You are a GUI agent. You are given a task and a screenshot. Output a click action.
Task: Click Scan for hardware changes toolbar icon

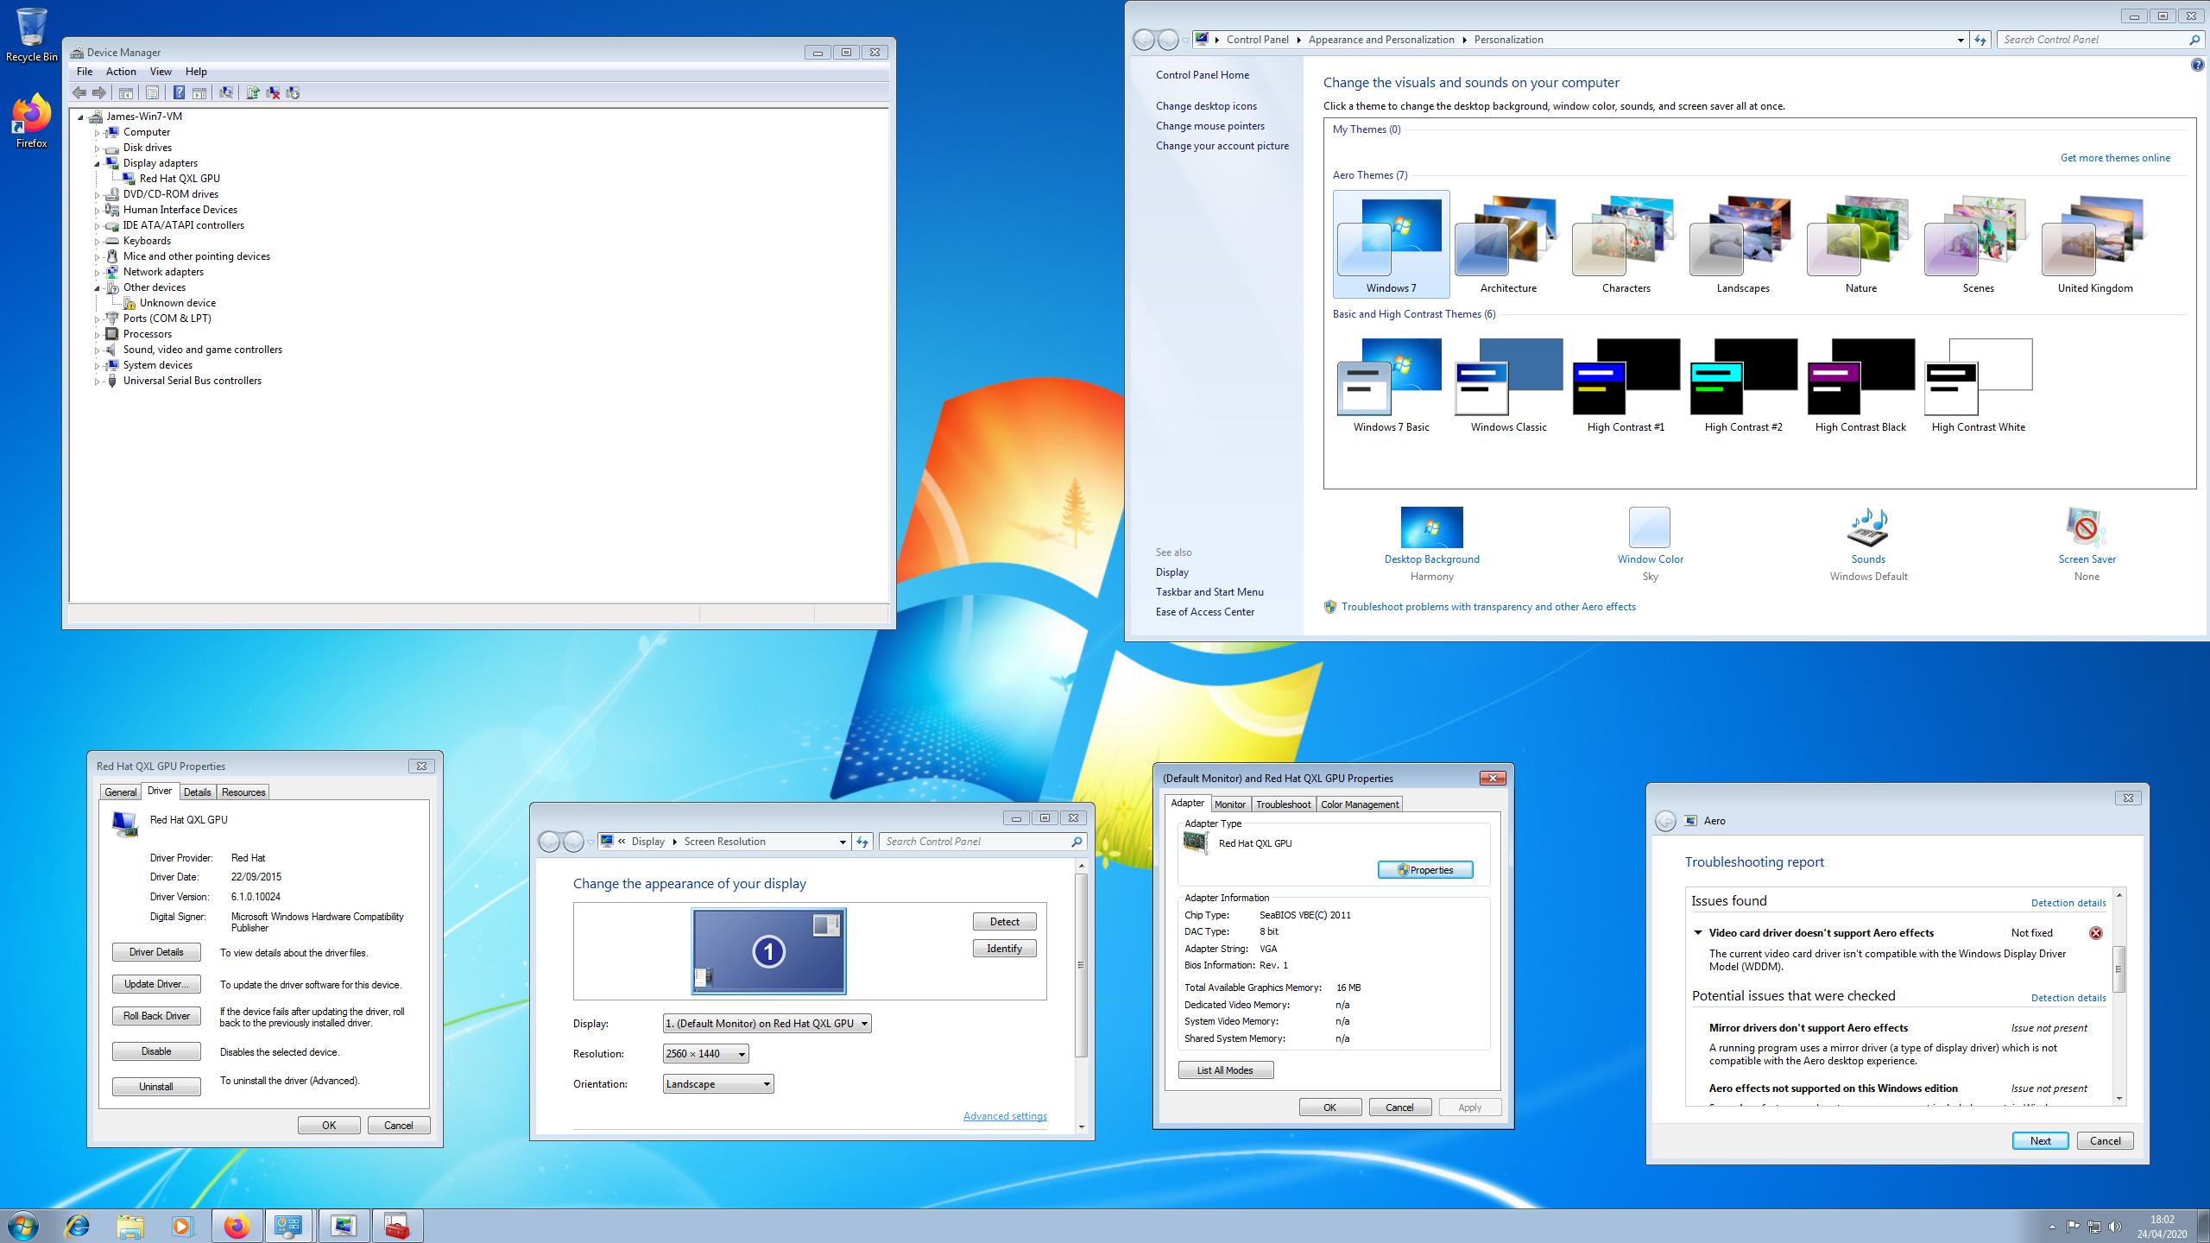pyautogui.click(x=226, y=92)
